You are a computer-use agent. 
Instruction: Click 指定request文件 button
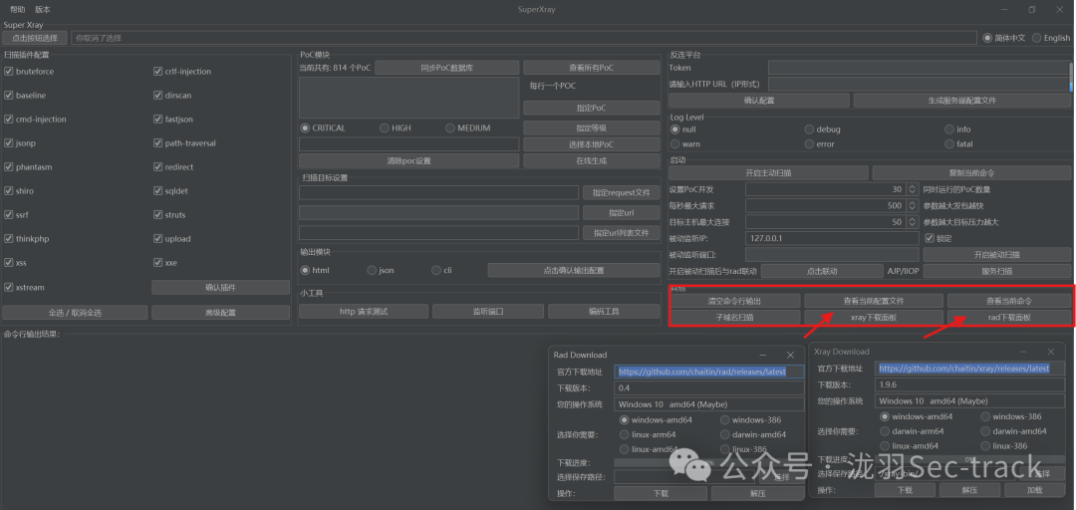click(x=621, y=193)
